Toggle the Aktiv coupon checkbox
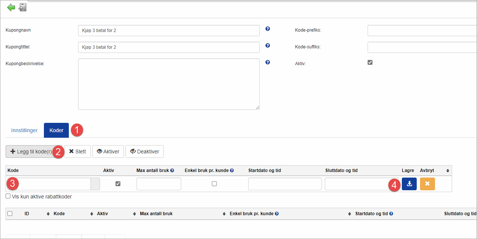The height and width of the screenshot is (239, 477). click(370, 62)
